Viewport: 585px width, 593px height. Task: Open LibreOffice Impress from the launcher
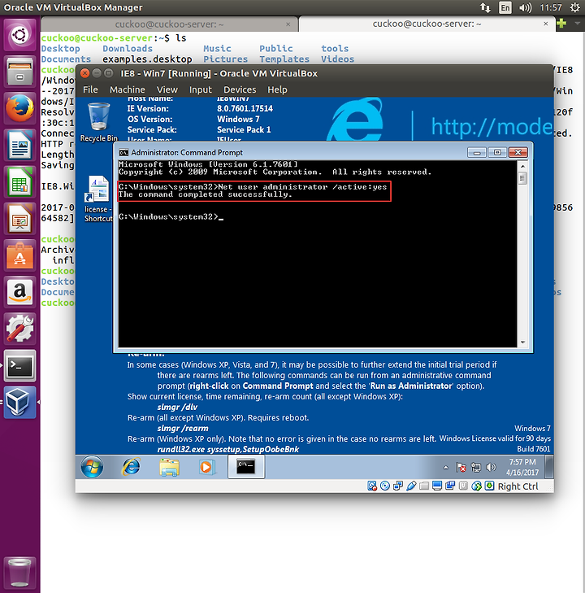[19, 219]
